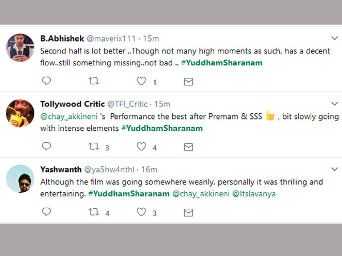Open more options on B.Abhishek's tweet
This screenshot has height=256, width=342.
click(335, 38)
